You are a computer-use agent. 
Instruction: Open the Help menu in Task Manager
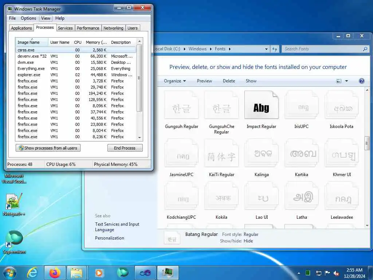[x=60, y=18]
